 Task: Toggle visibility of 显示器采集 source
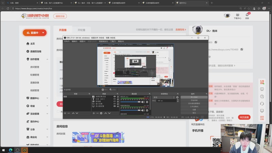[x=115, y=106]
